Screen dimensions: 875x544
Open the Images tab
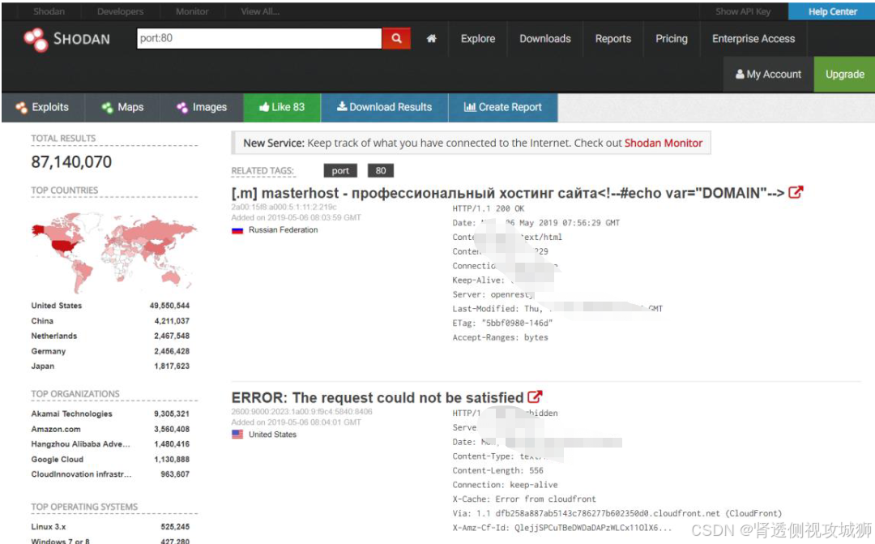202,107
